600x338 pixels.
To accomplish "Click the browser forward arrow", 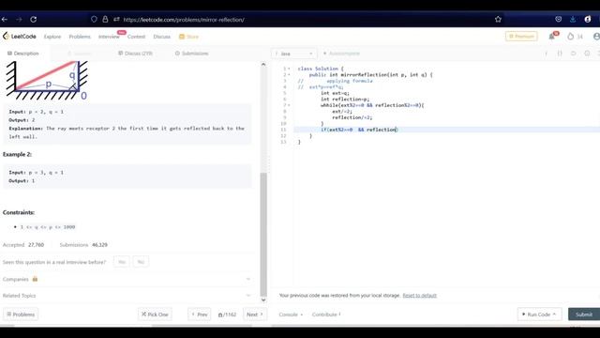I will (x=19, y=19).
